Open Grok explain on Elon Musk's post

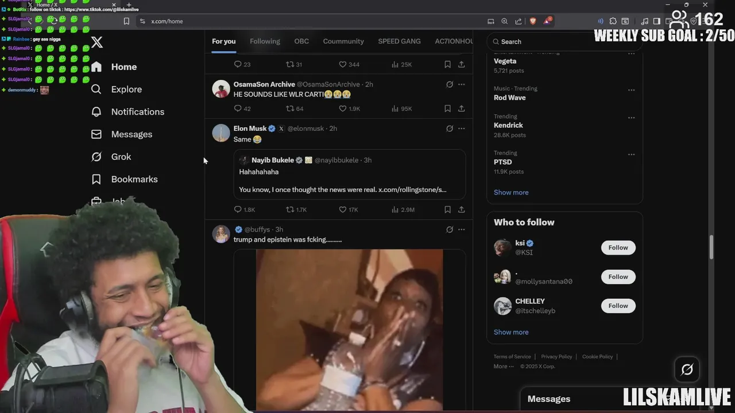point(450,128)
